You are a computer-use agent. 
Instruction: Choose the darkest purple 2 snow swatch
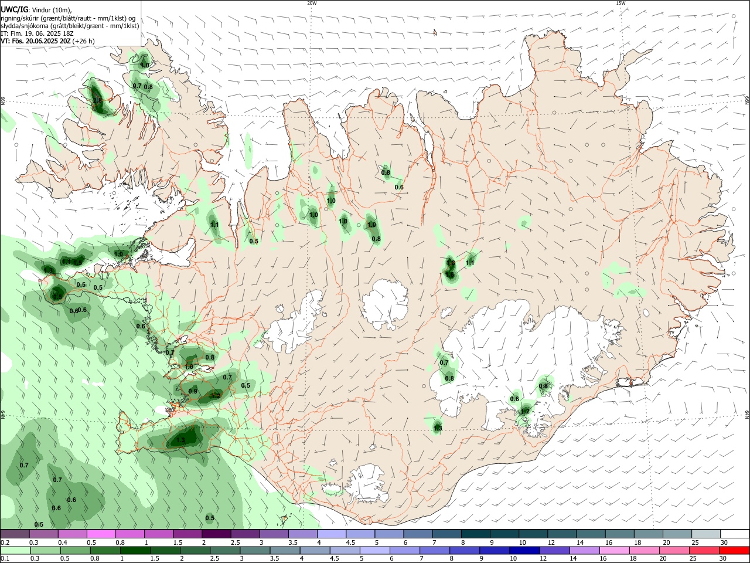point(216,534)
